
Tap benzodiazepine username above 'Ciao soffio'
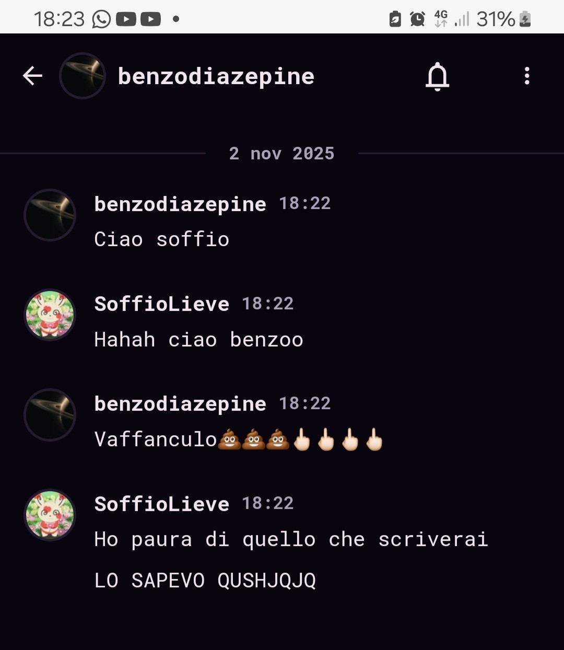(x=180, y=204)
